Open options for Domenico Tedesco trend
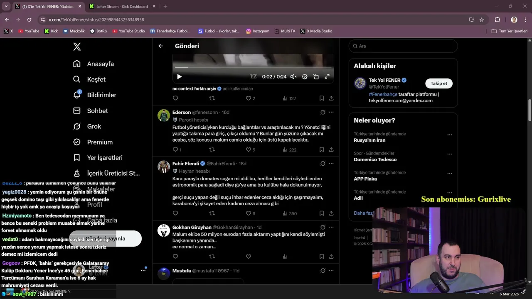Image resolution: width=532 pixels, height=299 pixels. point(449,154)
